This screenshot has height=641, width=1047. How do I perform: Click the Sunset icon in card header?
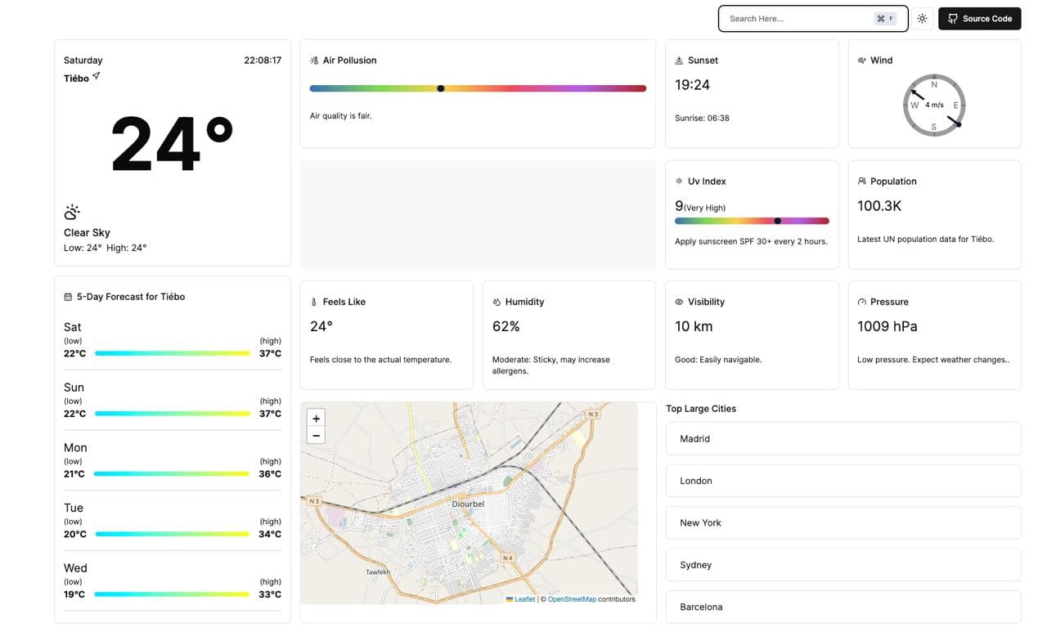tap(679, 61)
